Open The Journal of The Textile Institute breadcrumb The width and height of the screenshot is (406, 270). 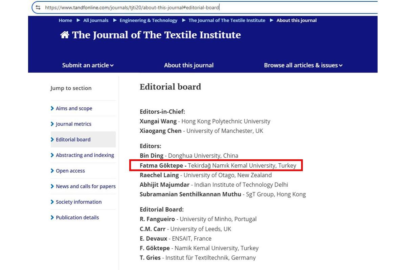(227, 20)
